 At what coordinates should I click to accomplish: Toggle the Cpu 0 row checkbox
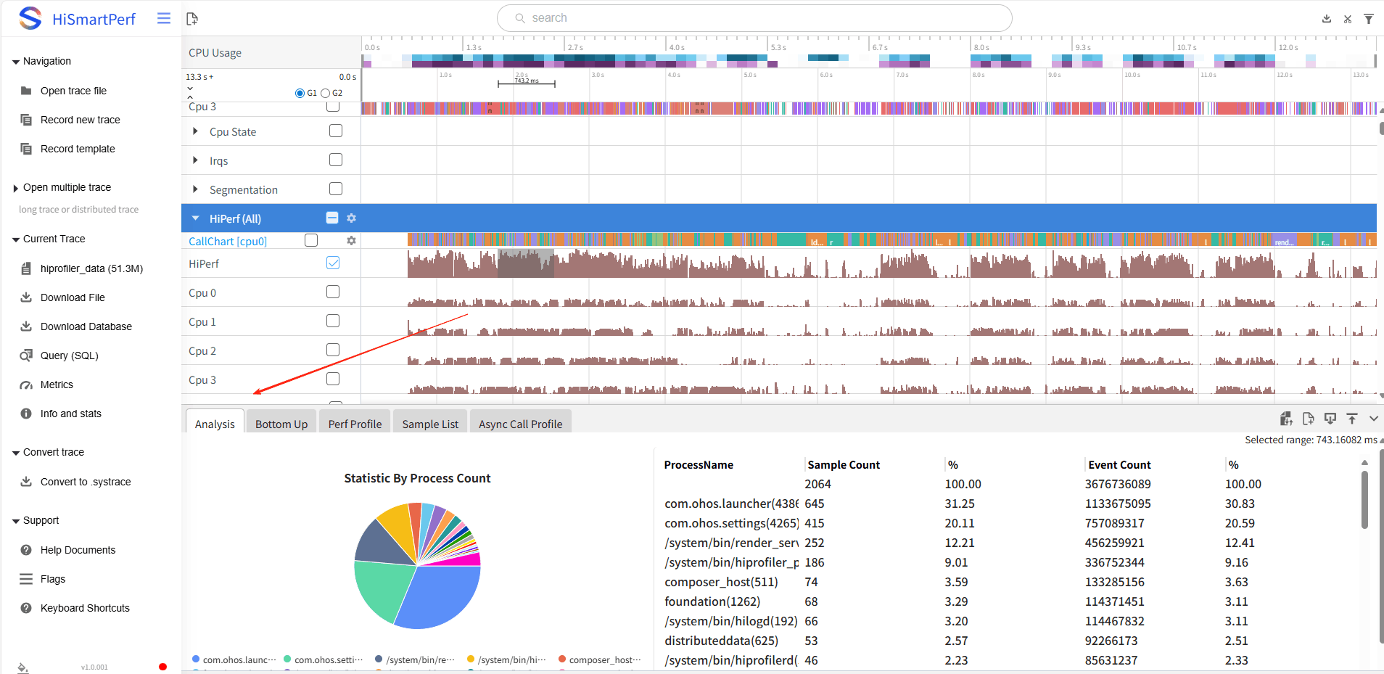click(x=333, y=292)
